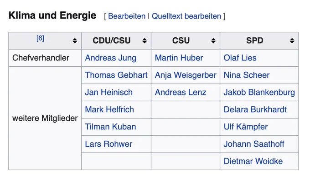Open Mark Helfrich's article
This screenshot has height=183, width=310.
(108, 109)
